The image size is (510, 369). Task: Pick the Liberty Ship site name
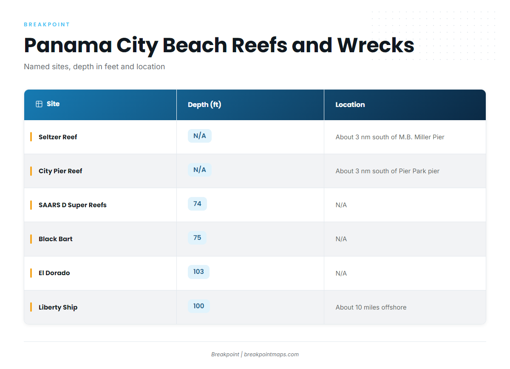[58, 307]
